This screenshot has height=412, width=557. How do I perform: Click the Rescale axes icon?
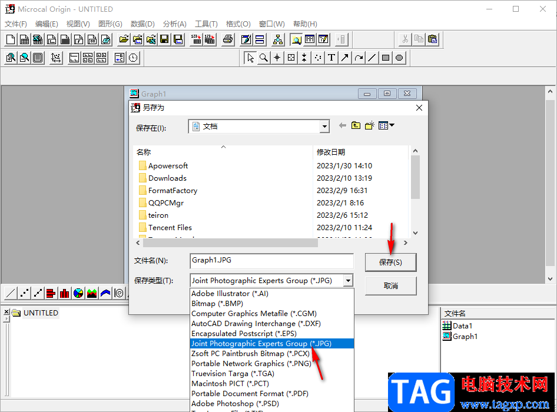(56, 58)
